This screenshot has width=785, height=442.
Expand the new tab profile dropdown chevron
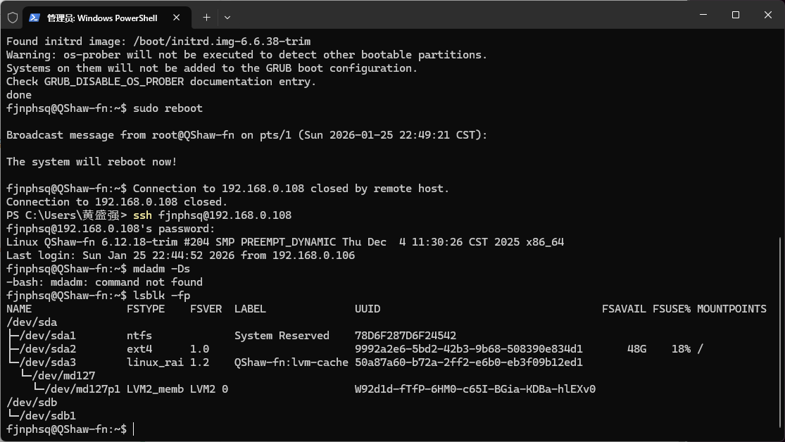click(227, 18)
